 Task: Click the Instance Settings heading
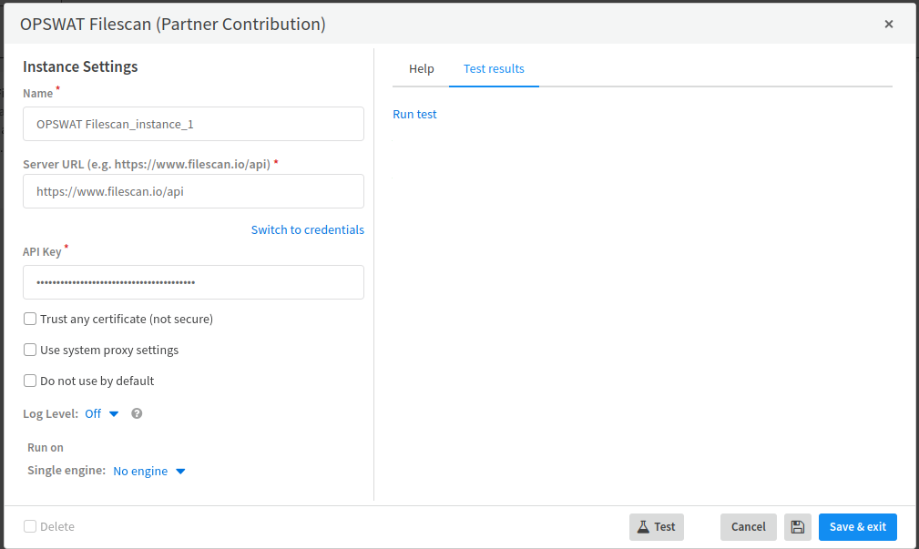[x=80, y=66]
